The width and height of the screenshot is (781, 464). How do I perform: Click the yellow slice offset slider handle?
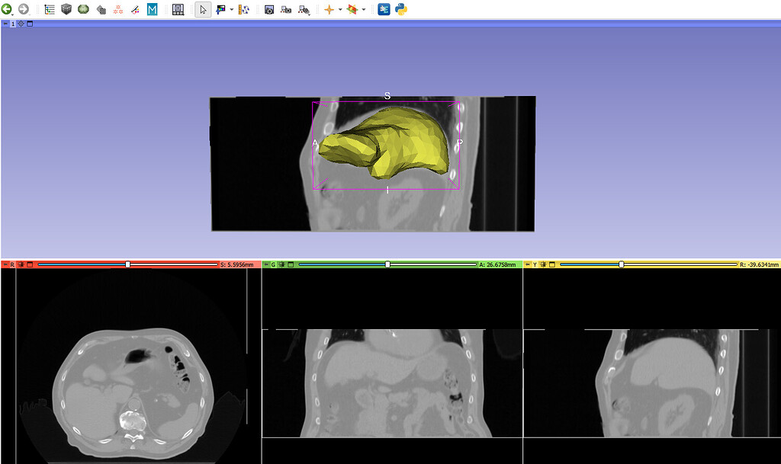click(622, 264)
